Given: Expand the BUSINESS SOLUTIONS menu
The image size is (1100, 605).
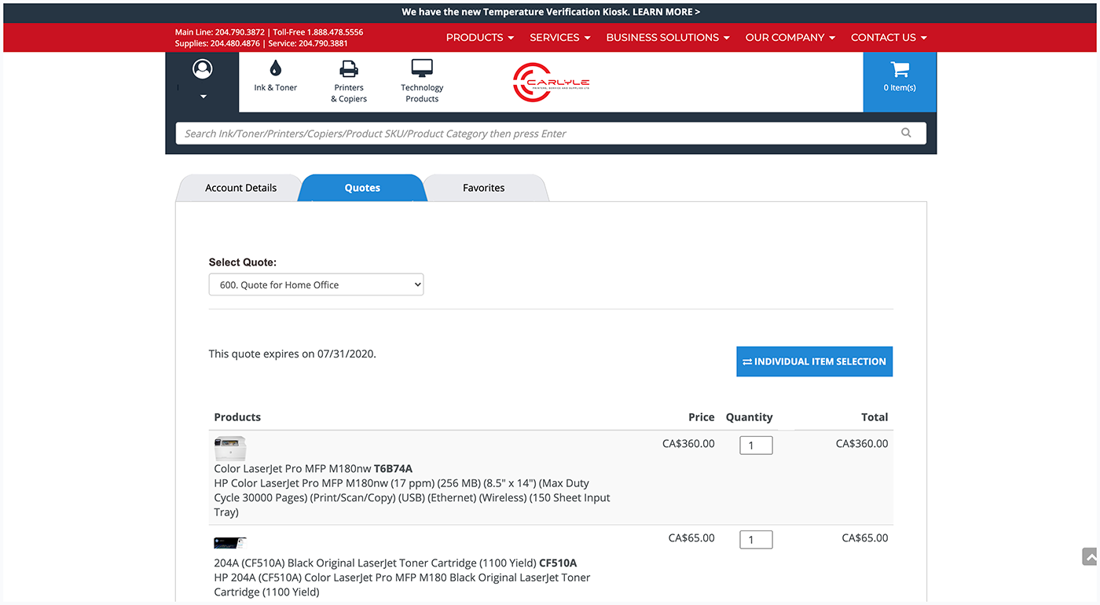Looking at the screenshot, I should pyautogui.click(x=668, y=37).
